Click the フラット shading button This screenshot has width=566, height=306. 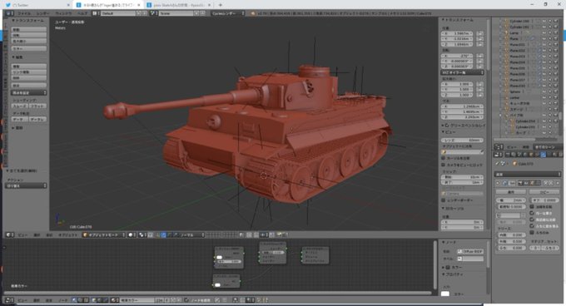pyautogui.click(x=37, y=106)
